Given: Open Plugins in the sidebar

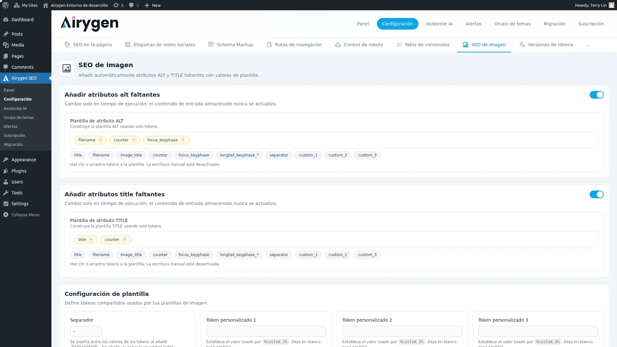Looking at the screenshot, I should point(26,171).
